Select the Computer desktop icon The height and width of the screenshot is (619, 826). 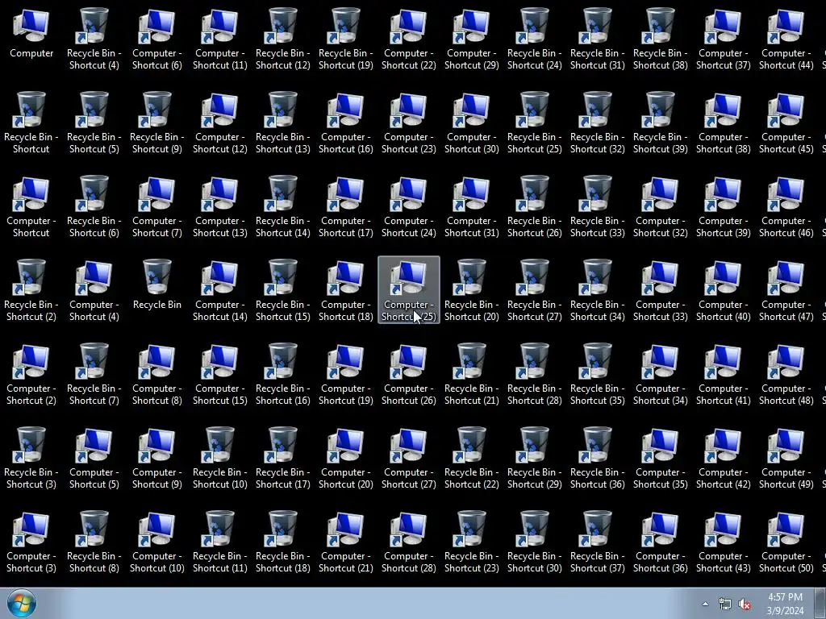click(31, 33)
